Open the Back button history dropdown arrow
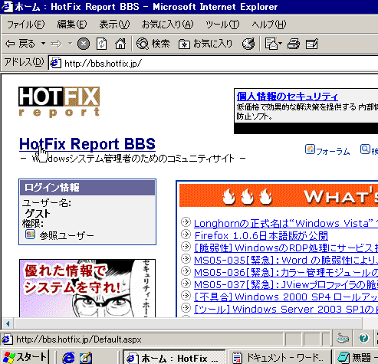This screenshot has width=378, height=364. click(x=43, y=44)
